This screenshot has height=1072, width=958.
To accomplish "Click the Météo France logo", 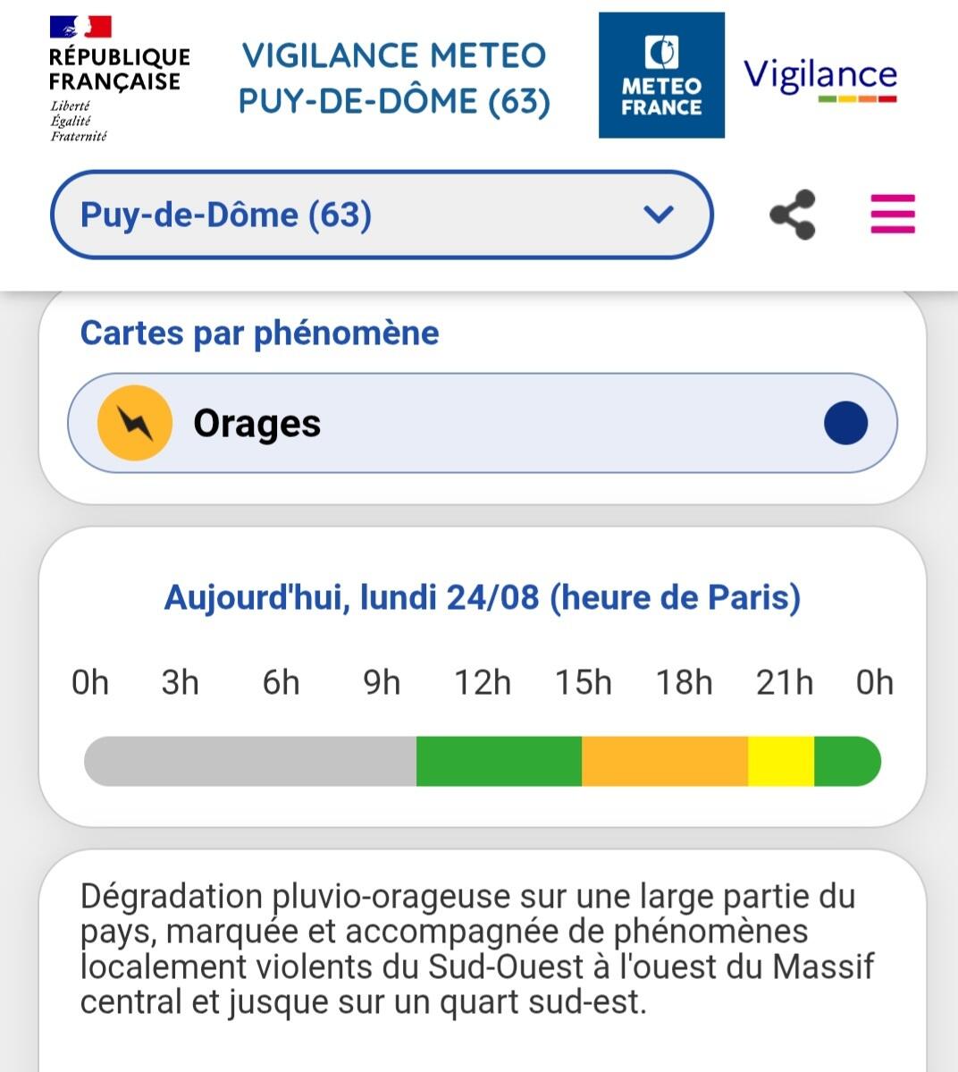I will click(x=661, y=75).
